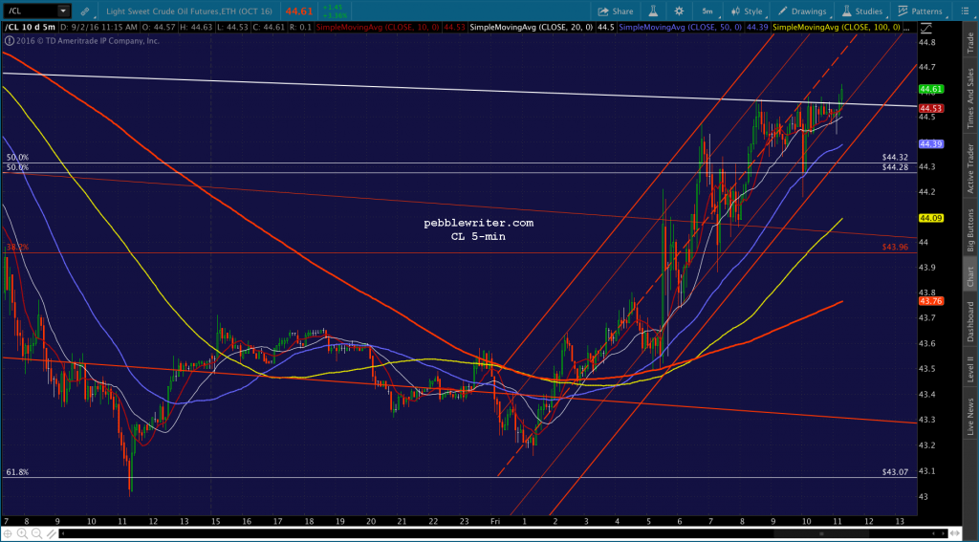The width and height of the screenshot is (979, 542).
Task: Click the $43.07 Fibonacci level label
Action: pos(895,471)
